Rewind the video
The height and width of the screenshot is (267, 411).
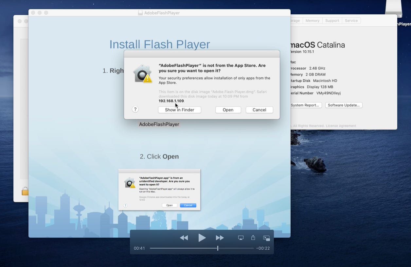pos(184,238)
